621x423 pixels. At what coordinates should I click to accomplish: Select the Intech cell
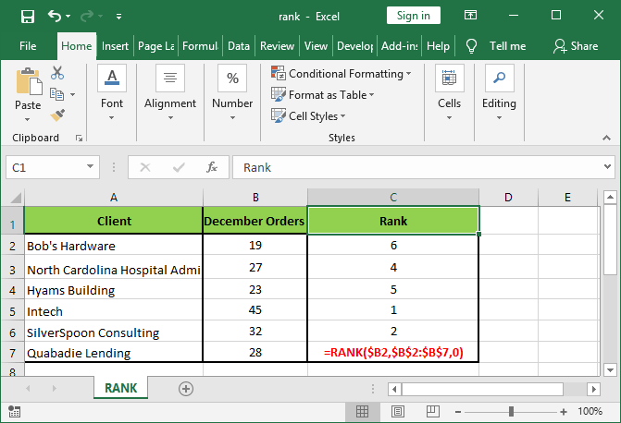pyautogui.click(x=114, y=310)
